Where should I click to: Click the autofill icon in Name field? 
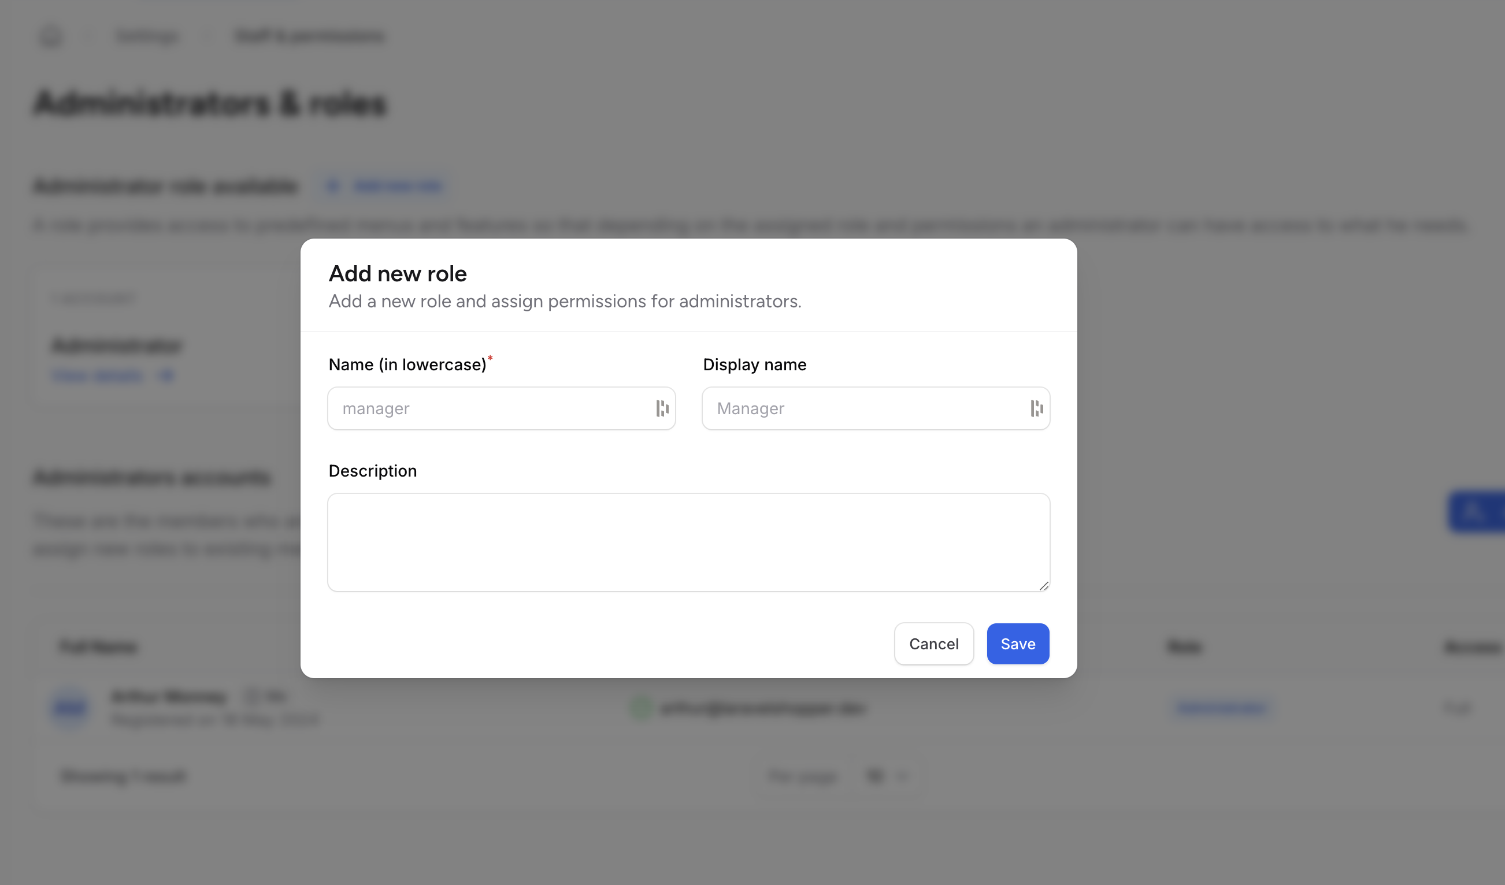(662, 408)
